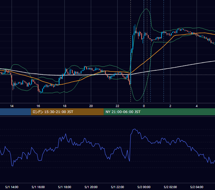Screen dimensions: 215x190
Task: Click the 0 hour label on the price chart axis
Action: point(144,106)
